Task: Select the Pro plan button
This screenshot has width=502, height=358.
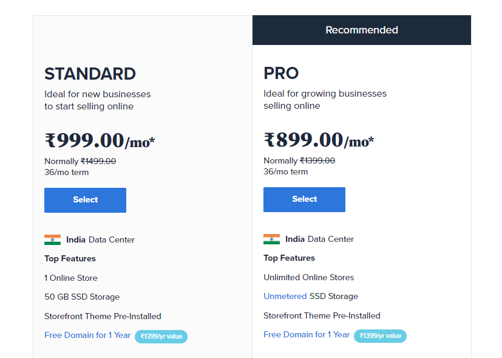Action: point(304,199)
